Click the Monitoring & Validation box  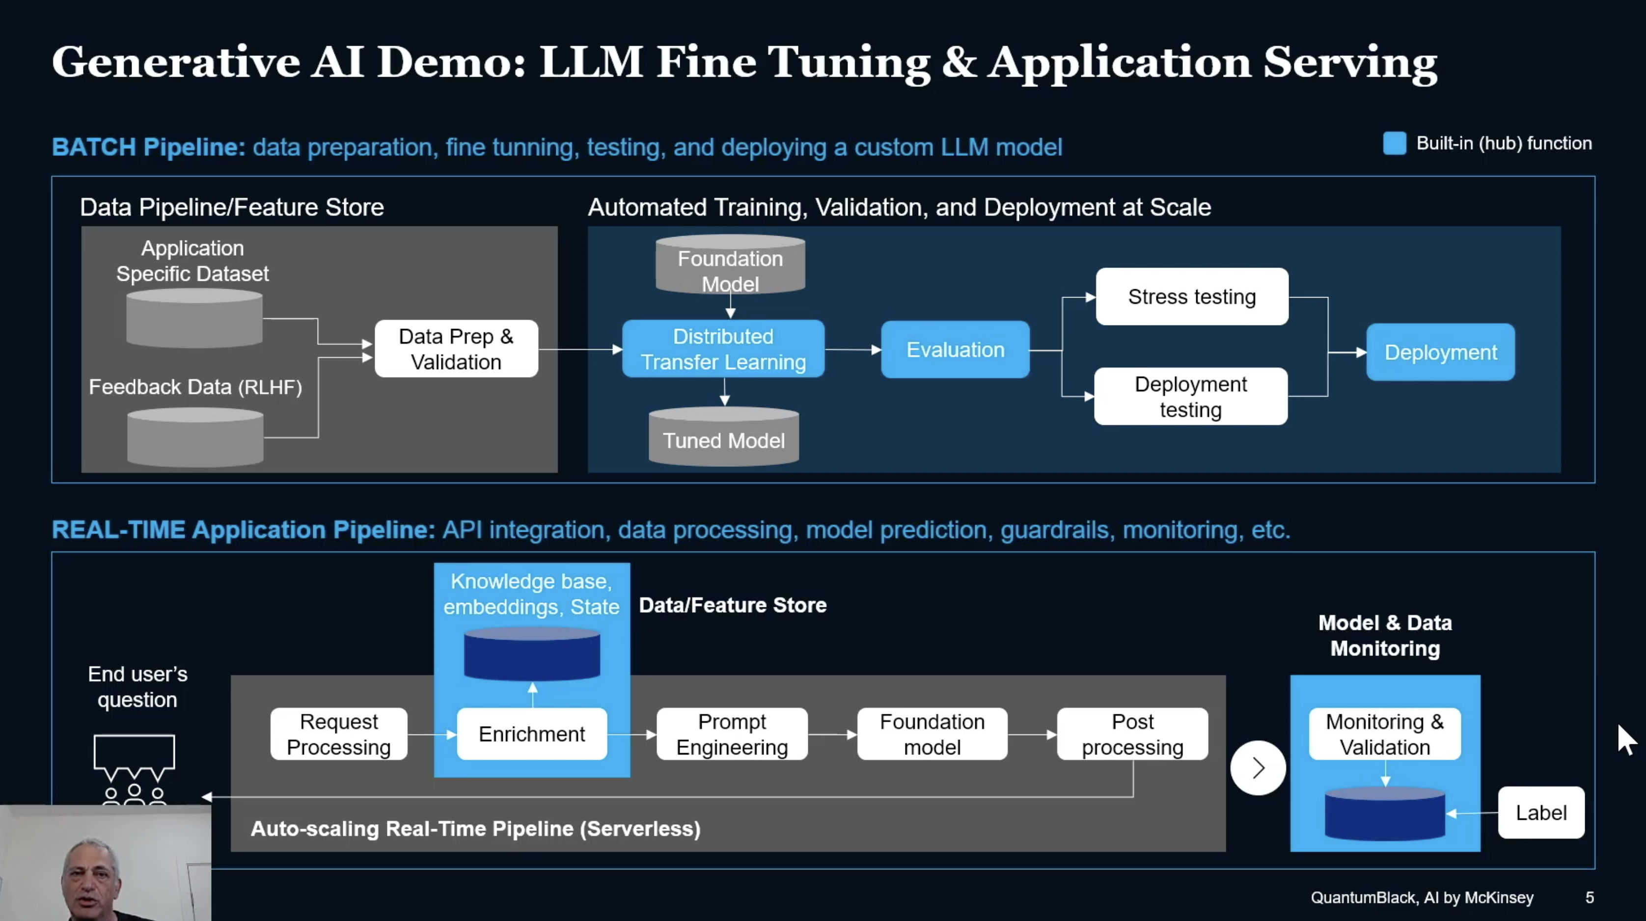coord(1385,734)
